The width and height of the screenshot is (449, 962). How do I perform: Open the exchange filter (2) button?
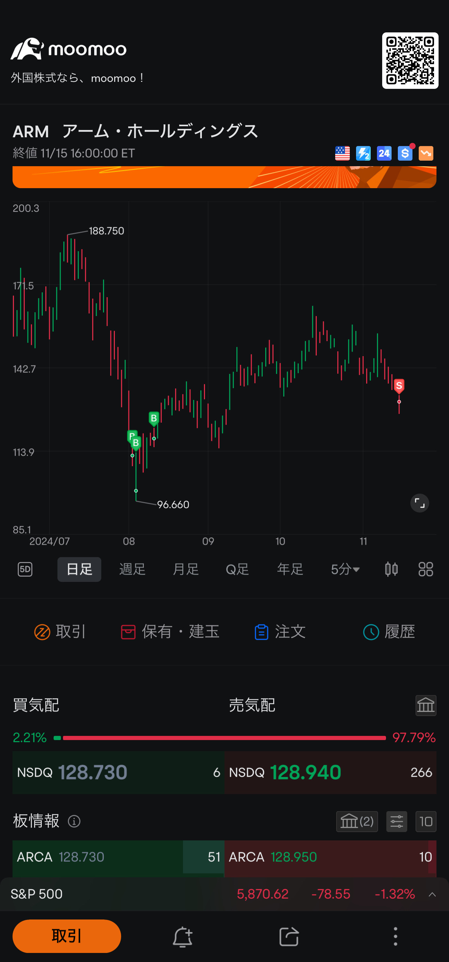tap(357, 821)
